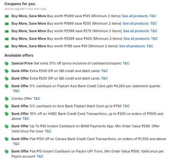The height and width of the screenshot is (163, 173).
Task: Open See all products for ₹2599 coupon
Action: point(136,31)
